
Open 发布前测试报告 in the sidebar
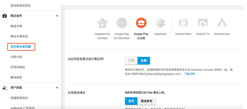click(21, 6)
